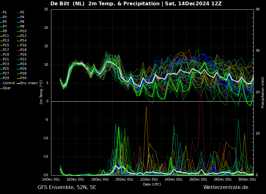Click the P1 legend entry
Viewport: 266px width, 194px height.
tap(5, 13)
